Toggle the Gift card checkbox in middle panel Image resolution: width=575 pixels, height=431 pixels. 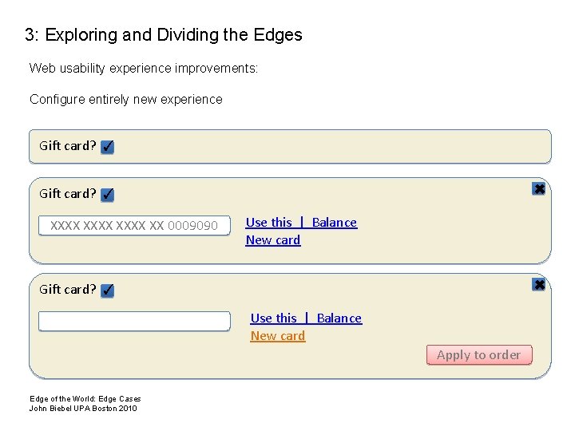click(108, 195)
